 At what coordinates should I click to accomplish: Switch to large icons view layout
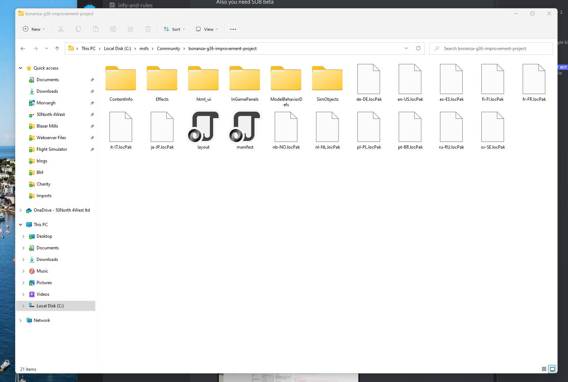[552, 369]
